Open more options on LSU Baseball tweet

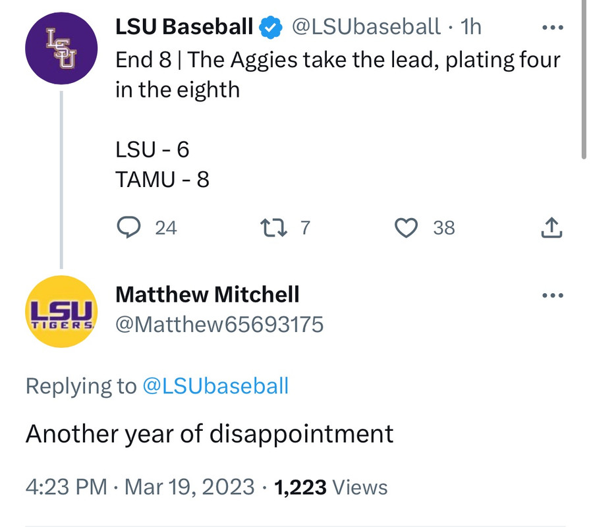coord(551,28)
